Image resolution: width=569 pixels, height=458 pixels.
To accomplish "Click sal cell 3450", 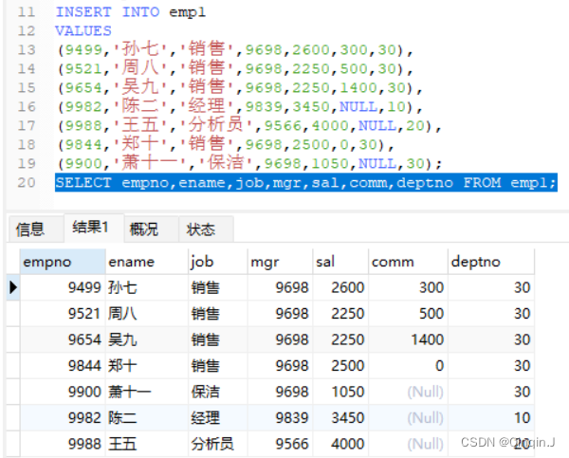I will (x=340, y=418).
